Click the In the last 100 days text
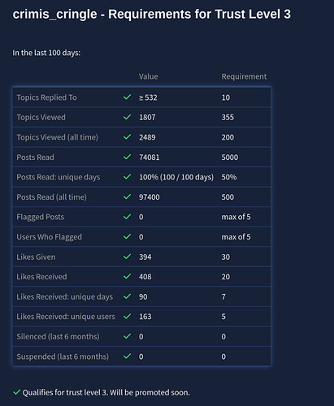 [x=46, y=53]
